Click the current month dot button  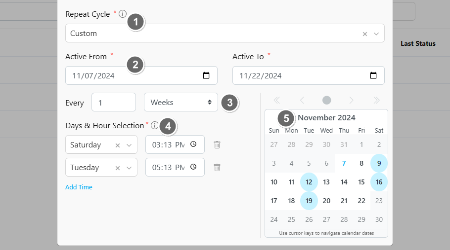click(326, 100)
